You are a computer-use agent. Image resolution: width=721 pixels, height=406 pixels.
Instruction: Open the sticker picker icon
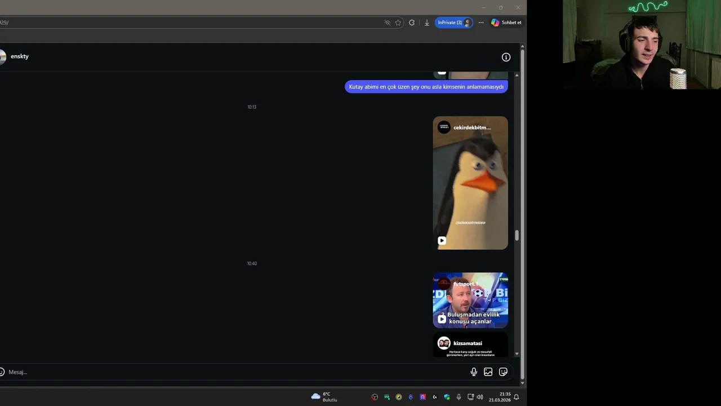click(504, 372)
